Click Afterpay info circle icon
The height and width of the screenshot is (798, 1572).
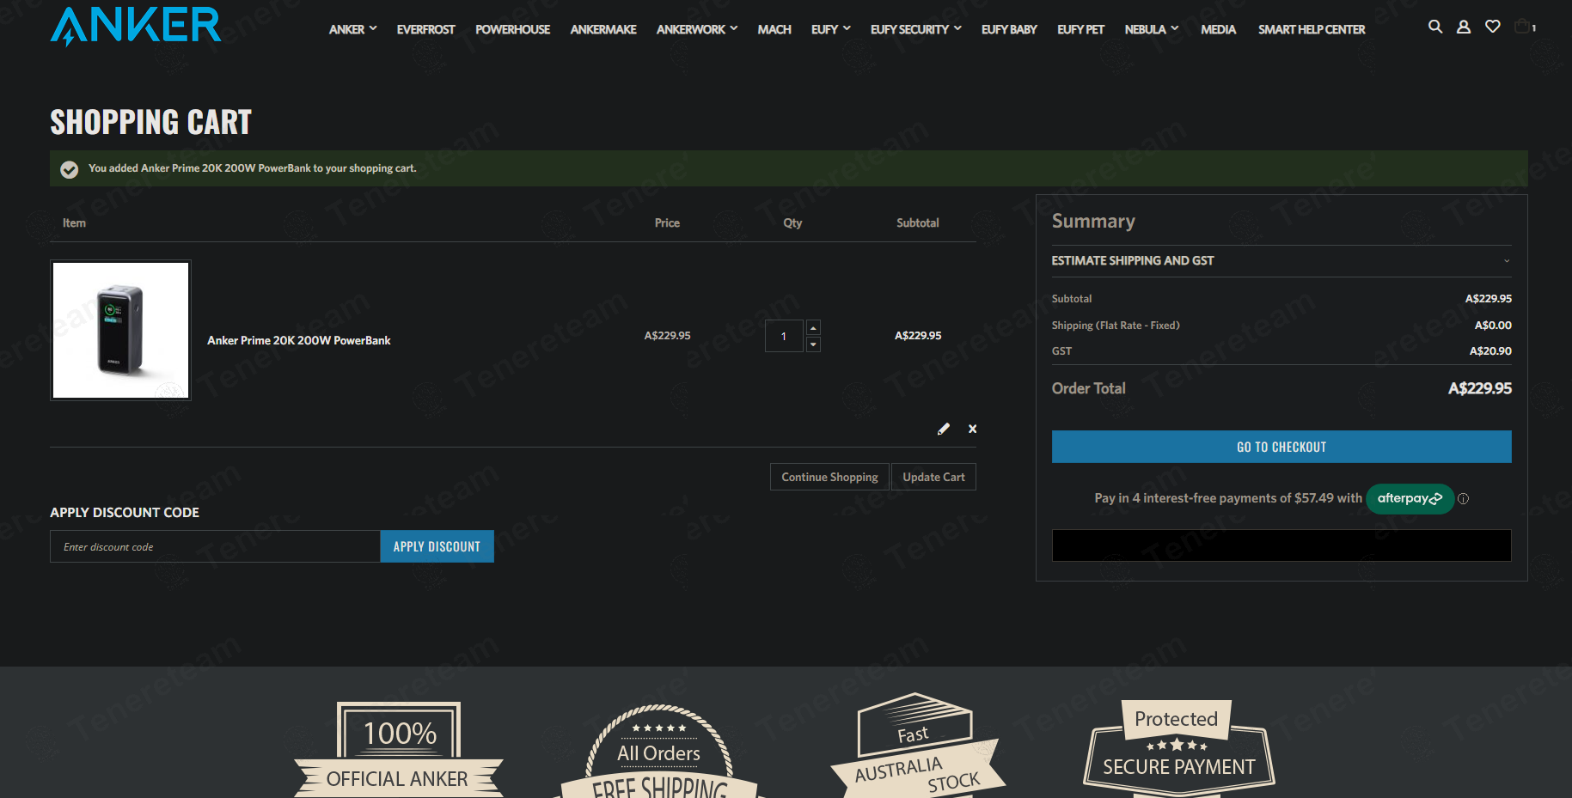(x=1463, y=498)
